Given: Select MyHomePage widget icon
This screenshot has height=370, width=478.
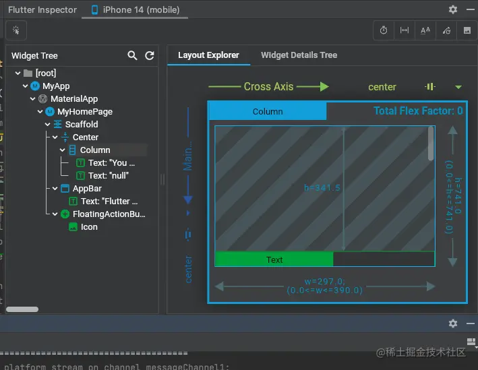Looking at the screenshot, I should (x=50, y=112).
